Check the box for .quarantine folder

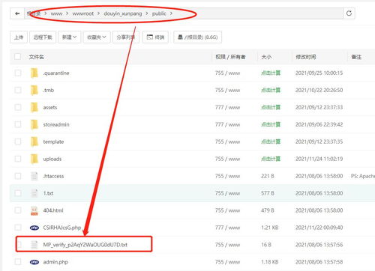point(18,73)
